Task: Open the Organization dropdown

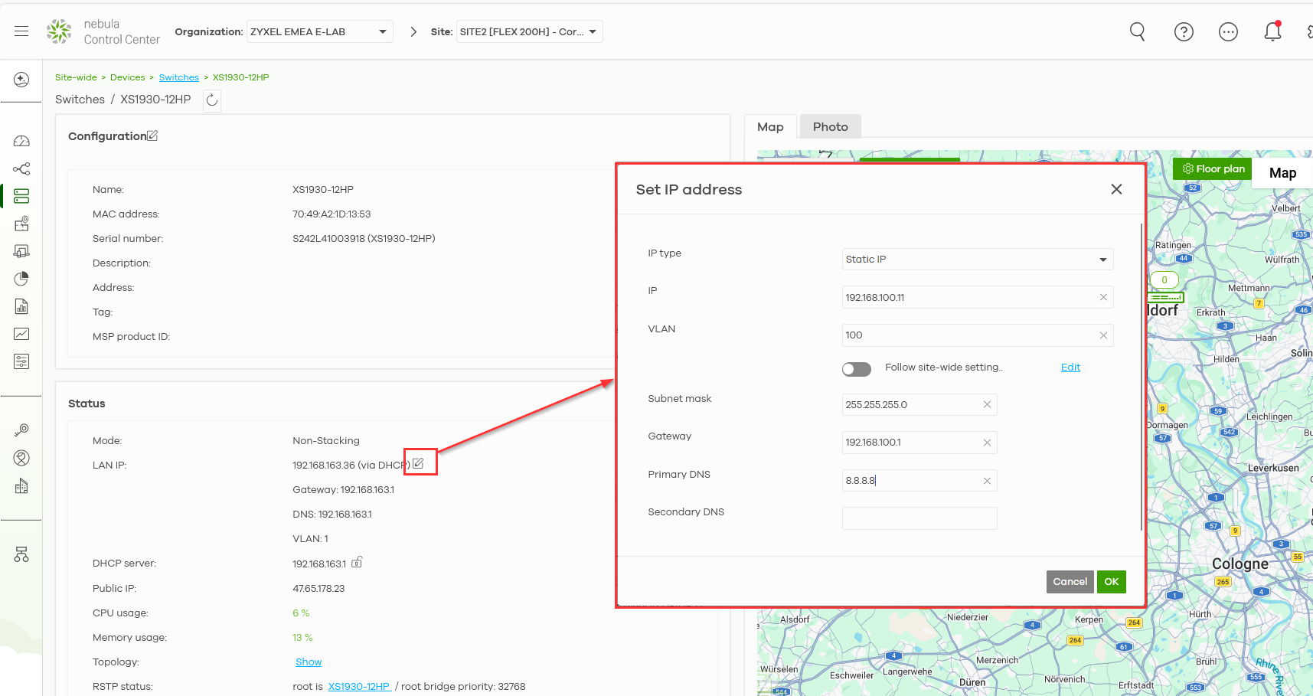Action: coord(319,31)
